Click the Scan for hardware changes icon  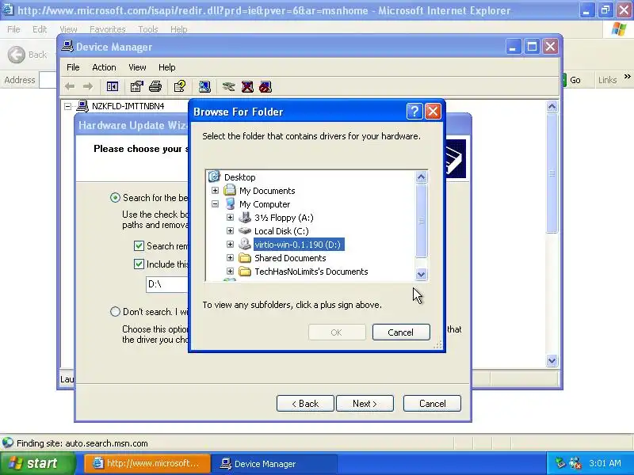[204, 86]
